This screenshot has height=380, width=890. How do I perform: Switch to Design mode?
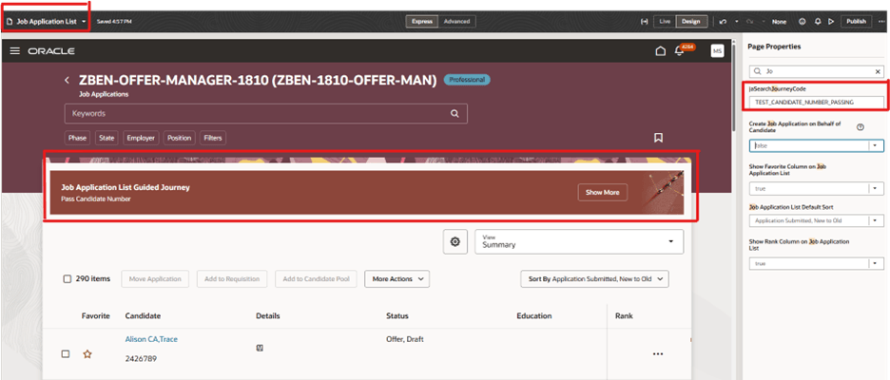tap(690, 22)
